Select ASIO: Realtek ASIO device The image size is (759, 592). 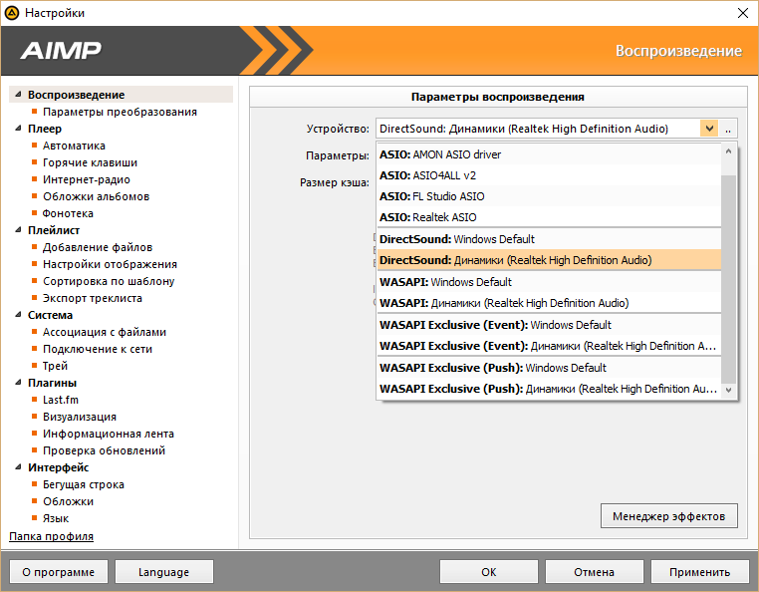(x=549, y=217)
